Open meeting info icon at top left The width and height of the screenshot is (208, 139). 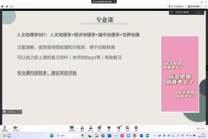click(2, 7)
